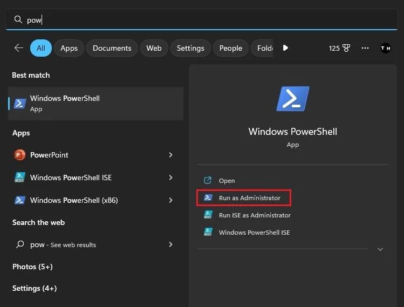Click the Best match heading
Screen dimensions: 404x307
31,76
